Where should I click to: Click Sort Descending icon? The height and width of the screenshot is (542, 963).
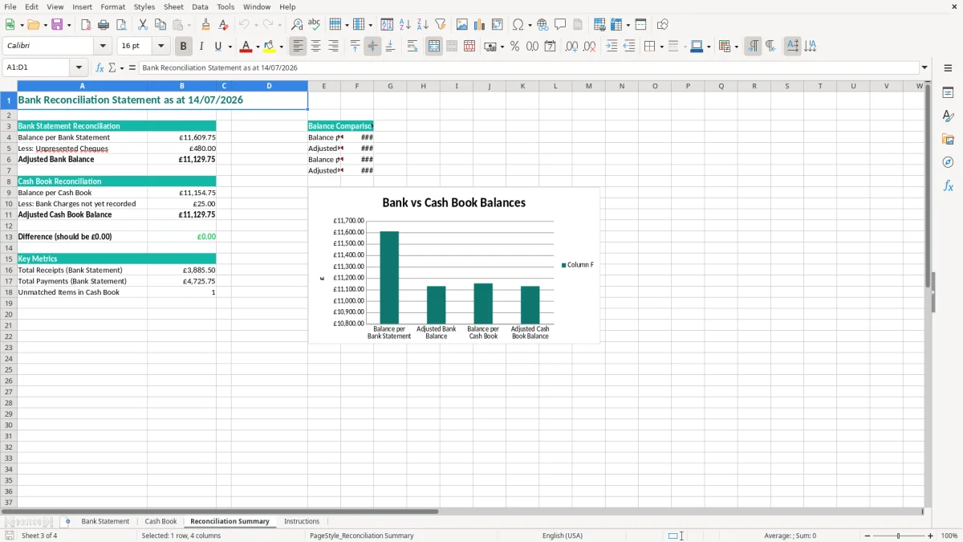click(x=423, y=25)
